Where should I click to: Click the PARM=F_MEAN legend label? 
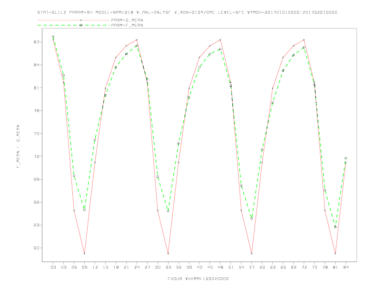click(127, 25)
